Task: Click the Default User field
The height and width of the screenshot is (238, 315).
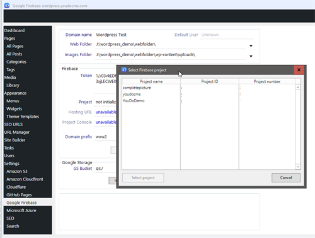Action: coord(227,35)
